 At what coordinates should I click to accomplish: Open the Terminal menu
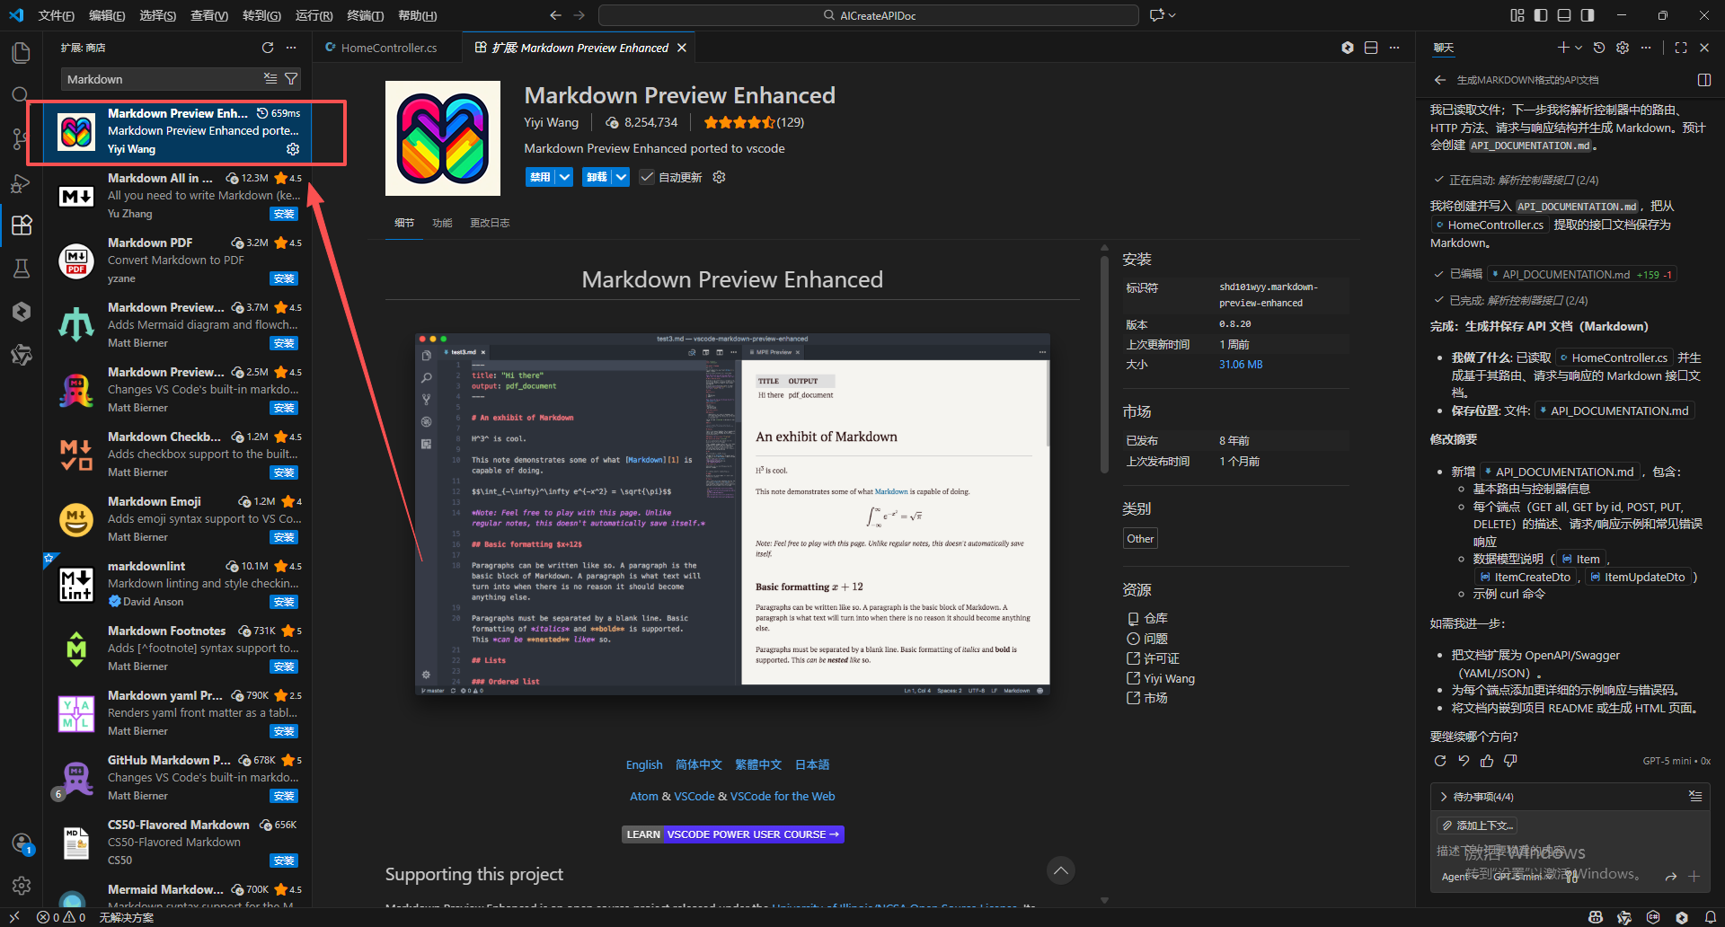[365, 15]
